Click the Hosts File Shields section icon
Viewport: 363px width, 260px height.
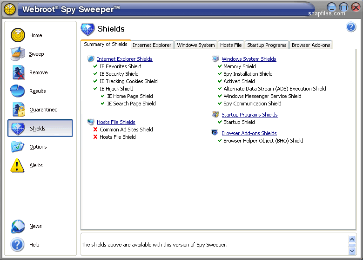(x=91, y=122)
